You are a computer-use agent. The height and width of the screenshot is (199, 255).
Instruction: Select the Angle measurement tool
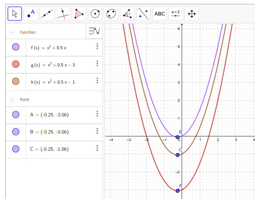click(x=127, y=14)
